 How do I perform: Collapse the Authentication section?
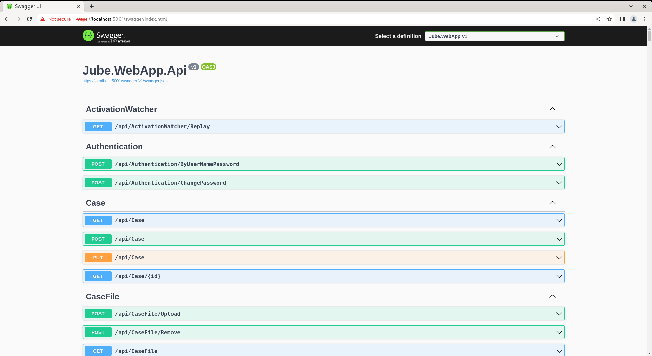pyautogui.click(x=553, y=147)
